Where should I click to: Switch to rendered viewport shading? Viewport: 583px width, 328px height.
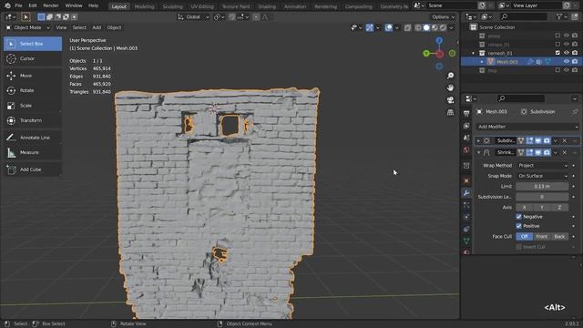443,27
